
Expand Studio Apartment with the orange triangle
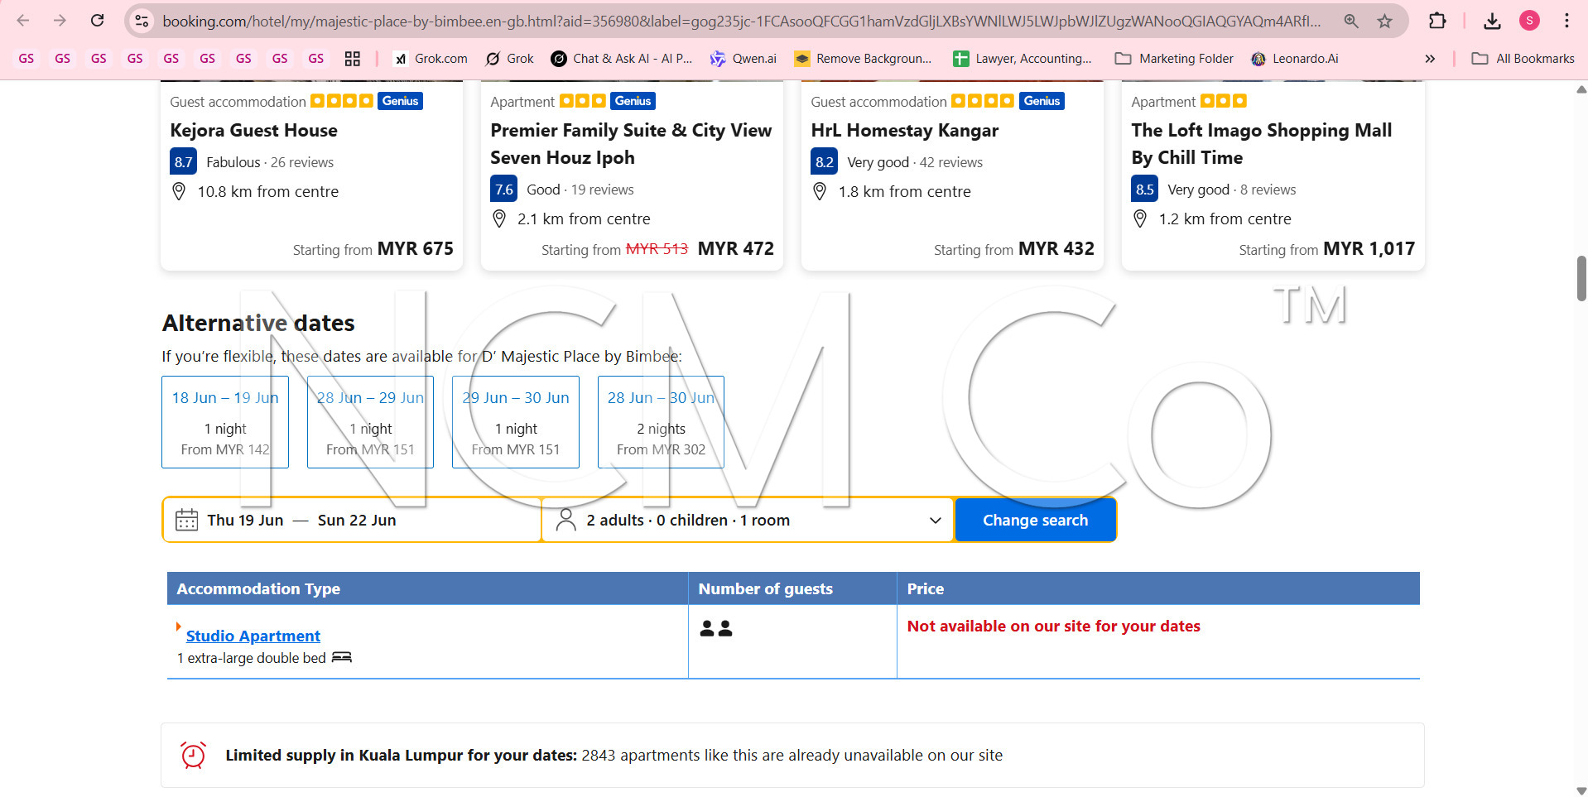[178, 627]
